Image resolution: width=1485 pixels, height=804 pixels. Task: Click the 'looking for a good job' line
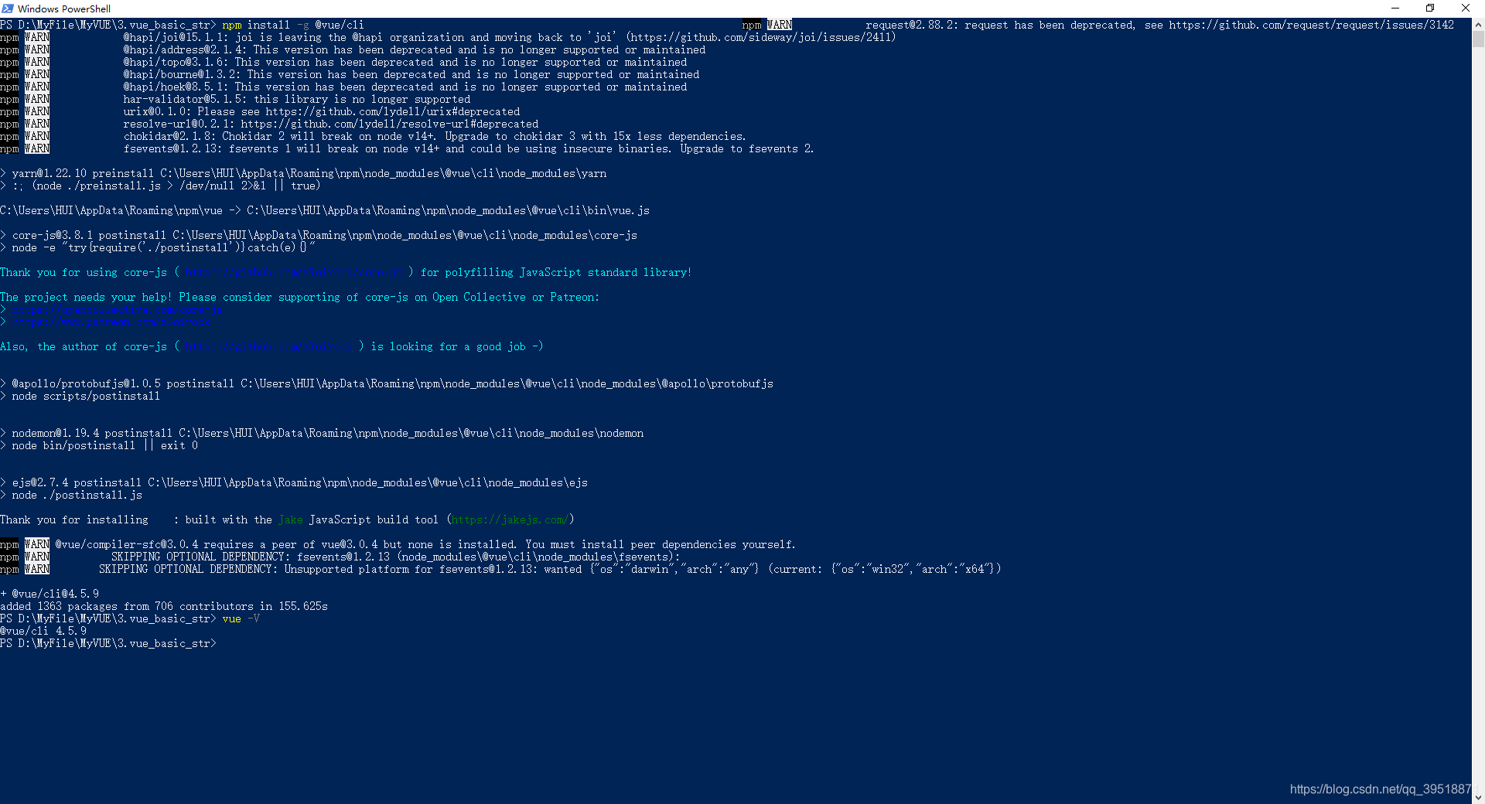click(272, 346)
